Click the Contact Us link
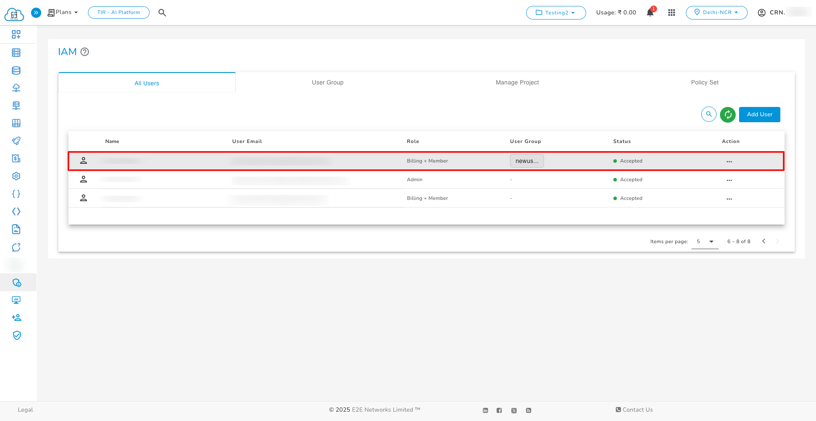The image size is (816, 421). 634,410
